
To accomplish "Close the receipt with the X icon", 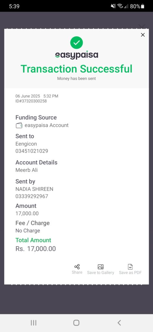I will 143,35.
